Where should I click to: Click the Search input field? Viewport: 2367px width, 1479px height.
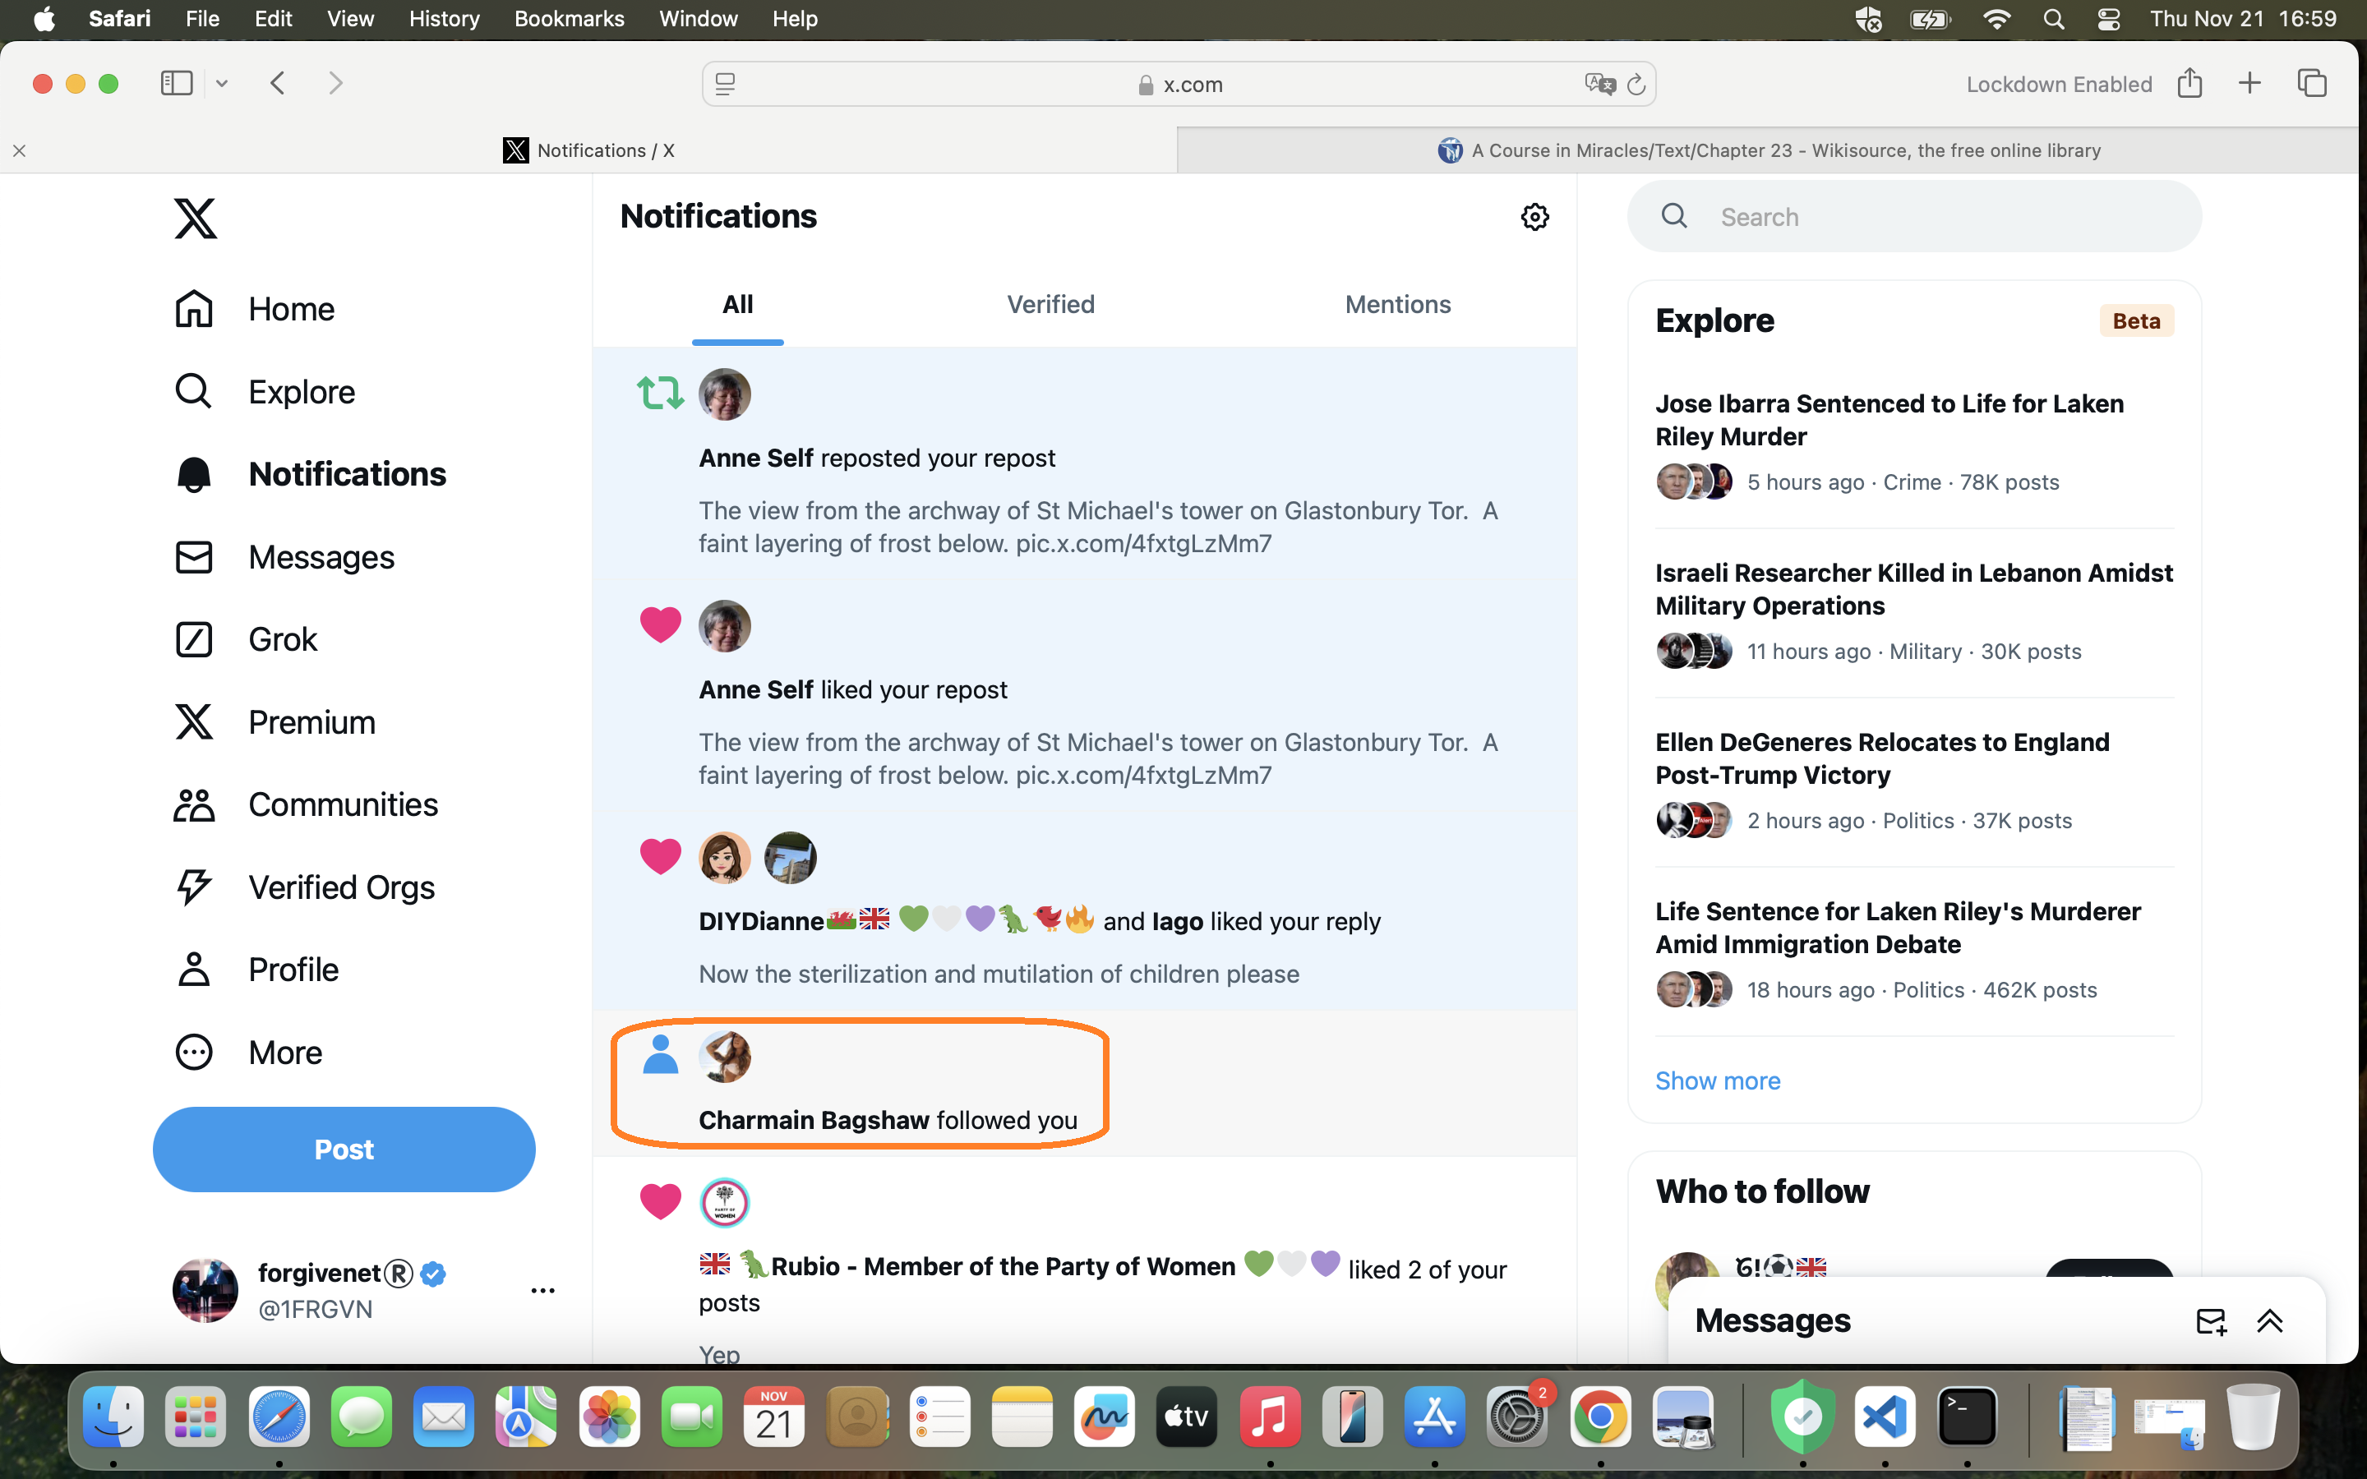click(x=1914, y=217)
